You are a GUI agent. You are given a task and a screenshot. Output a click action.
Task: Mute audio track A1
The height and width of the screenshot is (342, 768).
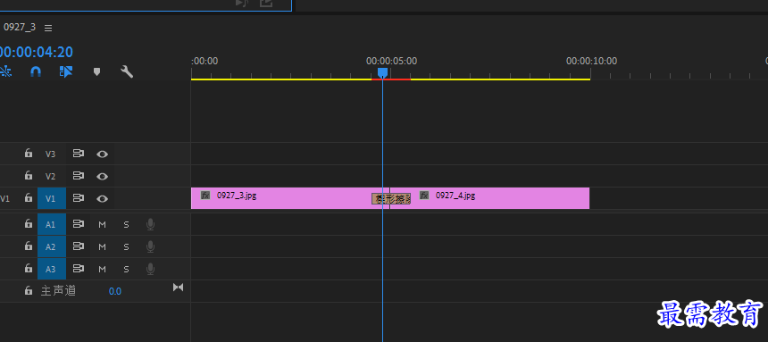point(102,224)
